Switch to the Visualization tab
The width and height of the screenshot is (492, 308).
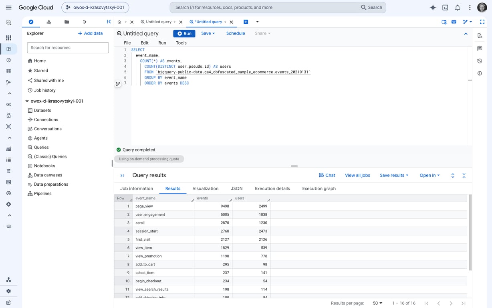click(206, 188)
